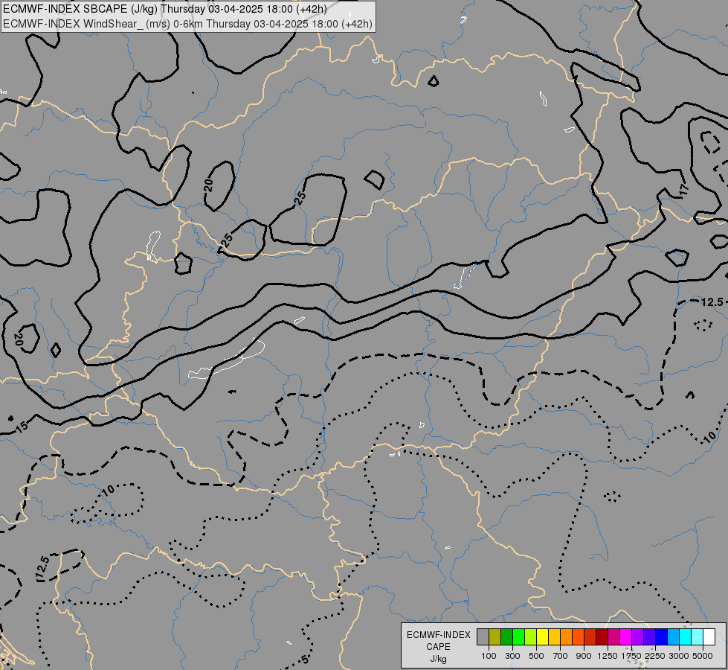728x670 pixels.
Task: Click the 900 value label in the legend
Action: [584, 656]
